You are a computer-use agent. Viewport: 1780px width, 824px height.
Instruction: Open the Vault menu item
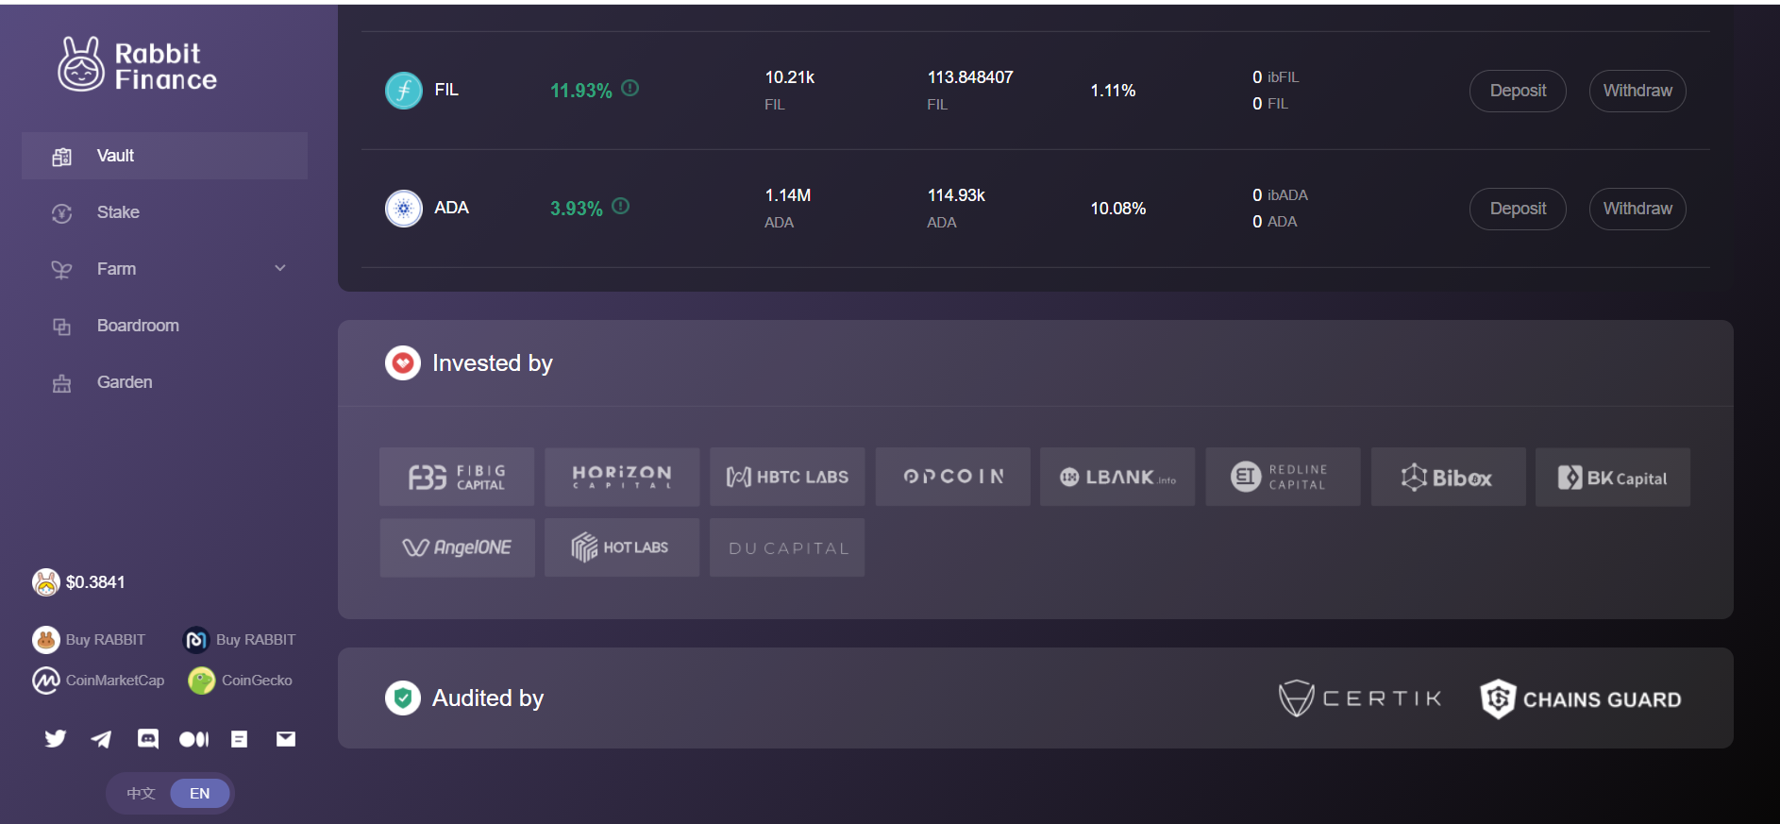pos(164,156)
